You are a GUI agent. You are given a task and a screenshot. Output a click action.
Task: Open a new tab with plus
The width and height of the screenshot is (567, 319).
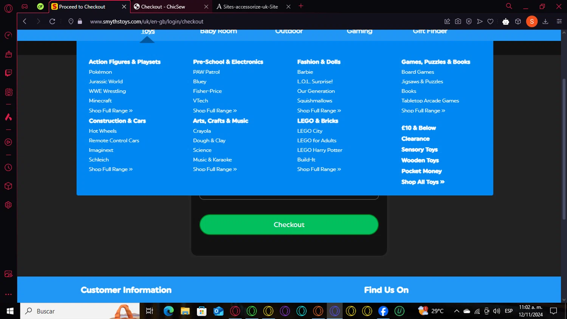point(301,6)
